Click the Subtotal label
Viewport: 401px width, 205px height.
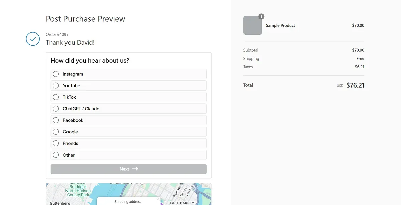(251, 50)
